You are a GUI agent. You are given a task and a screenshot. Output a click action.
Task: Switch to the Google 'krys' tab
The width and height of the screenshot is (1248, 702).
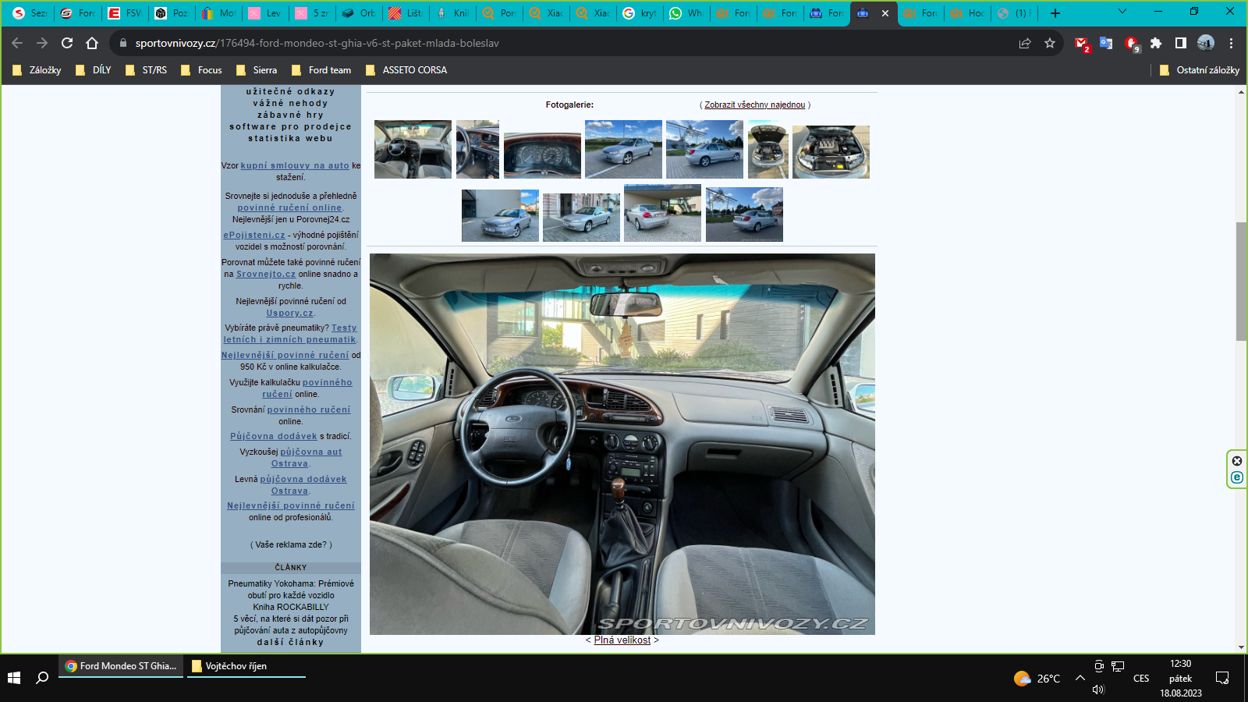coord(639,13)
